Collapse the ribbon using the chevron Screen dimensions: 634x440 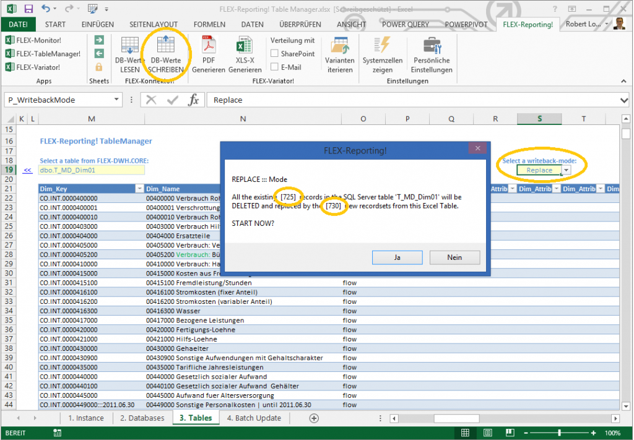tap(623, 80)
